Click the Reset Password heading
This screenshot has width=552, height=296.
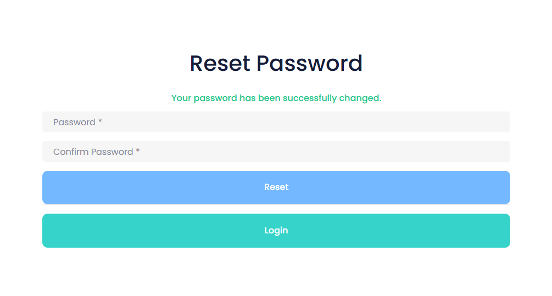pyautogui.click(x=276, y=64)
